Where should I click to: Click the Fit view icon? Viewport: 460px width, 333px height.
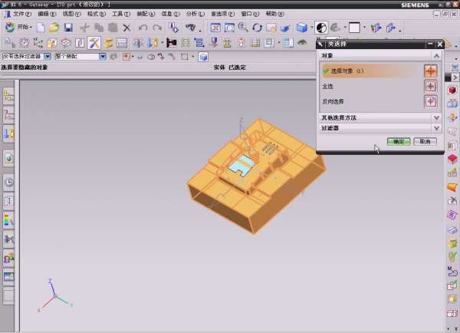(215, 28)
